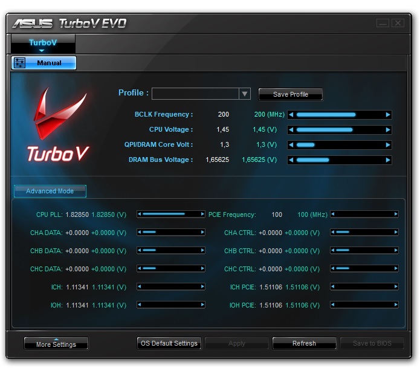Click Save to BIOS button

click(372, 343)
